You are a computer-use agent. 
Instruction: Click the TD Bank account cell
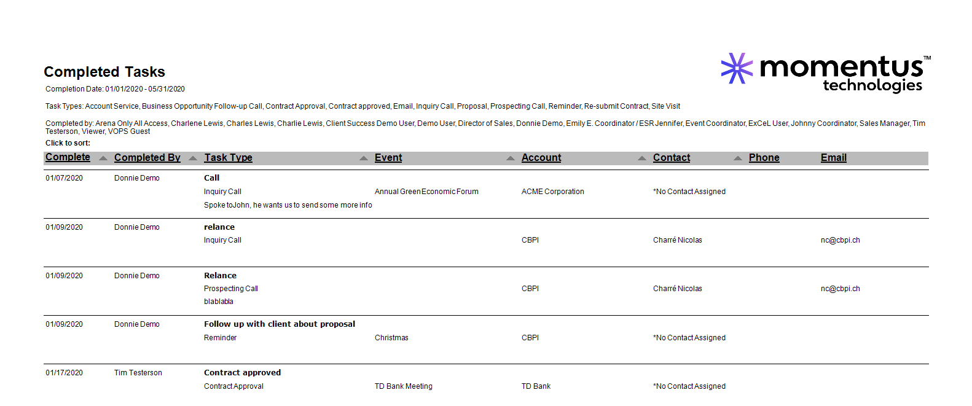click(x=536, y=386)
